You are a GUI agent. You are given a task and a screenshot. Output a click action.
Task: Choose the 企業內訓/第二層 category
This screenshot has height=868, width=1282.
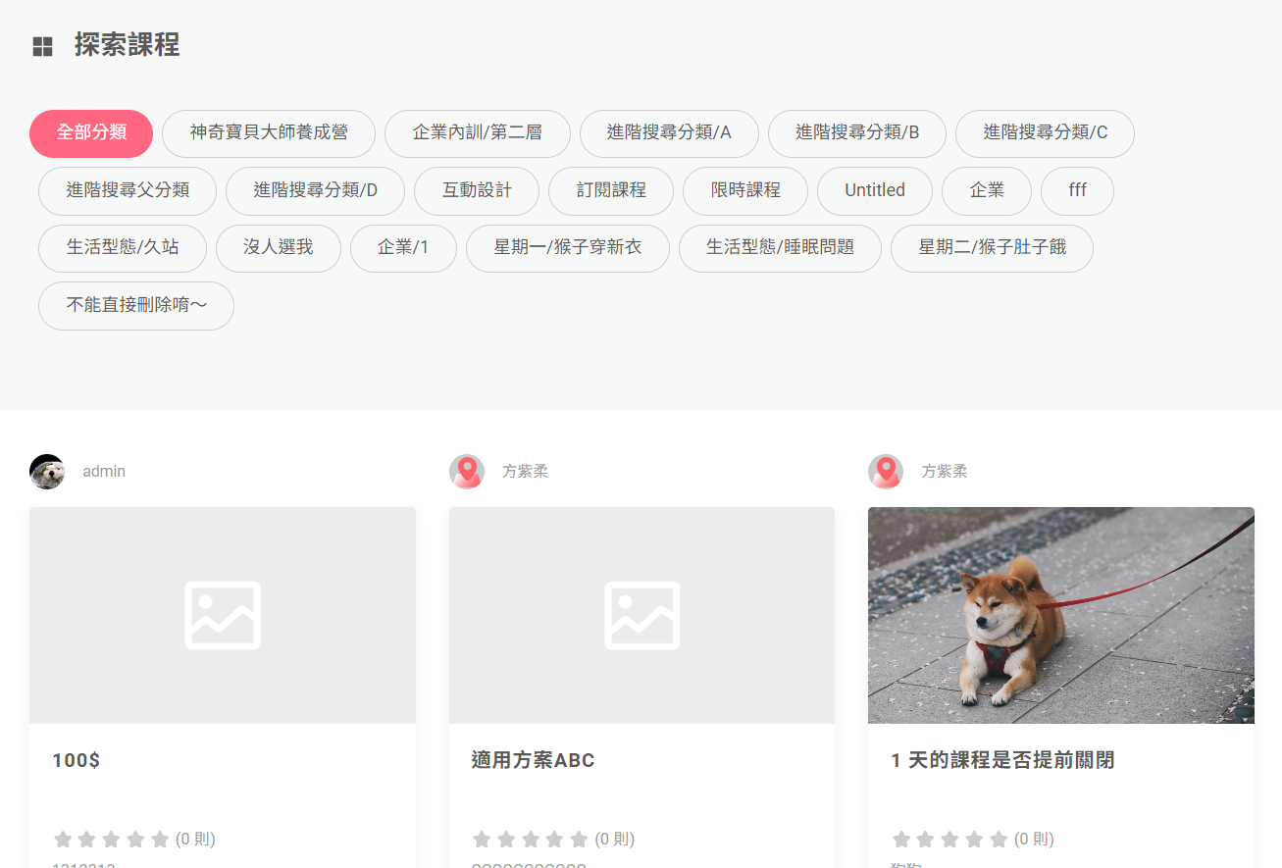coord(478,133)
